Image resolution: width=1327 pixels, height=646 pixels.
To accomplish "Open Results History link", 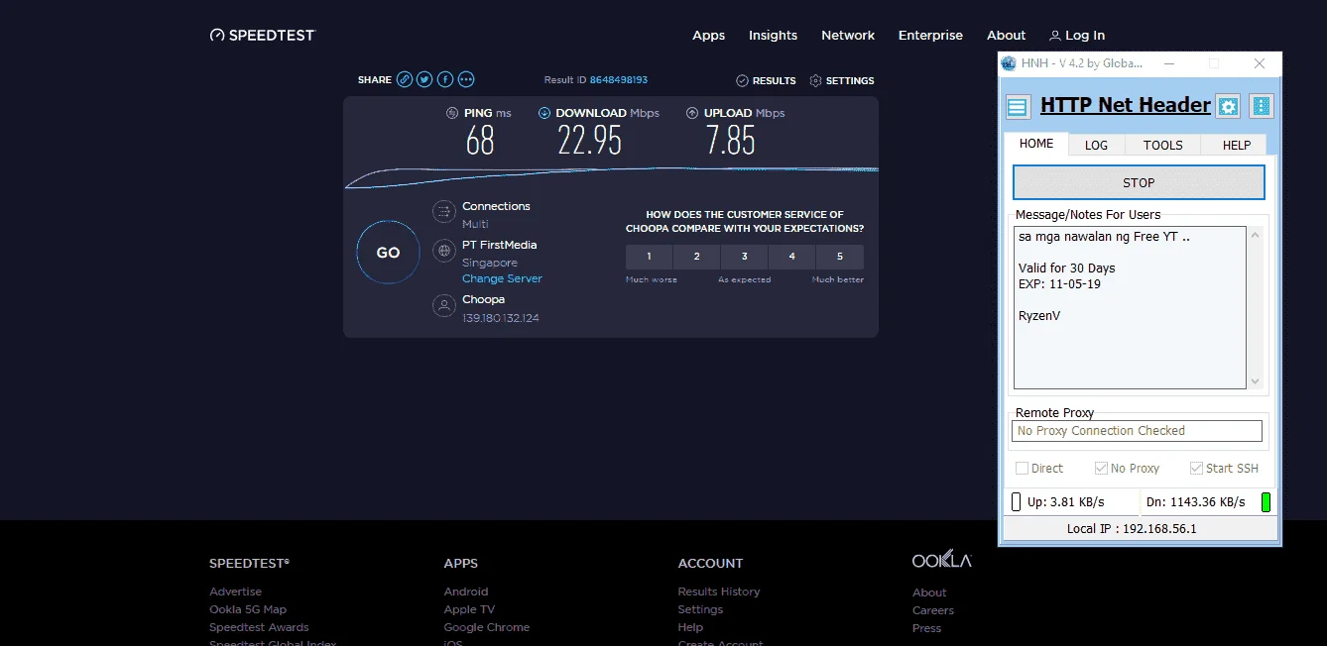I will pyautogui.click(x=719, y=592).
